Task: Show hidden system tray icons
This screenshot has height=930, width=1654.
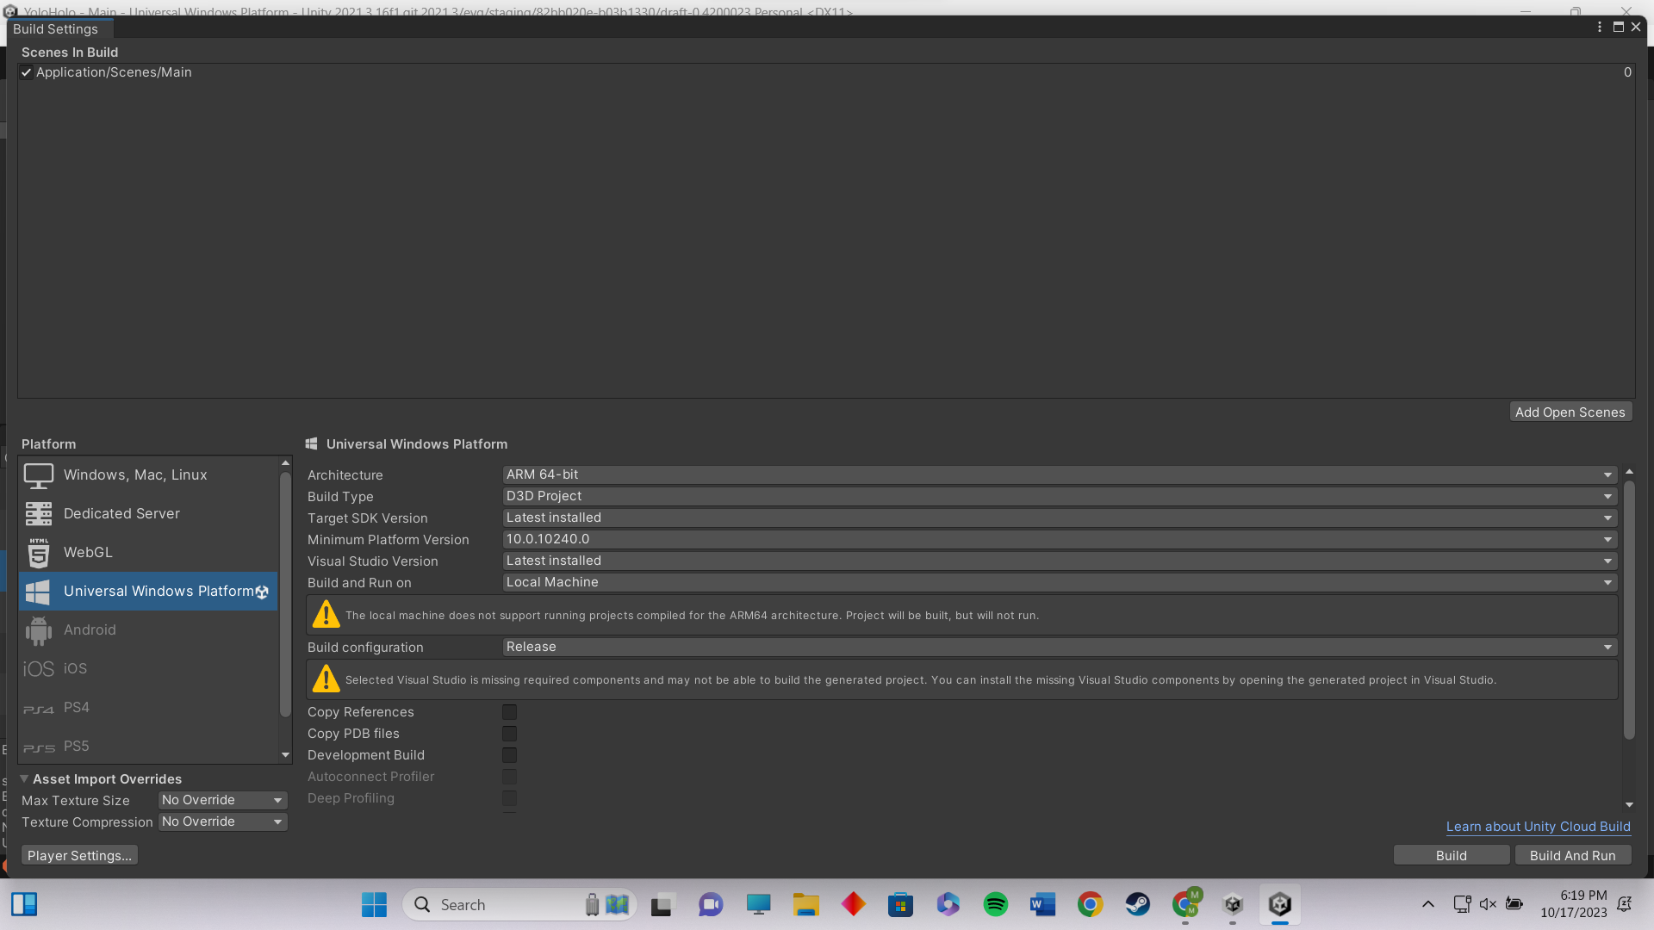Action: tap(1428, 904)
